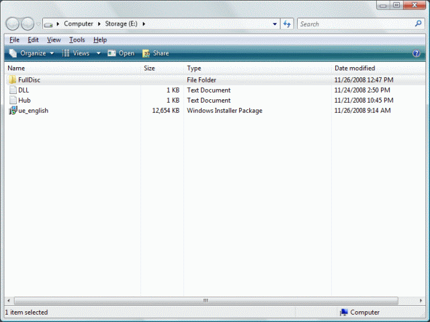This screenshot has height=322, width=430.
Task: Click the 11/24/2008 2:50 PM date
Action: (362, 90)
